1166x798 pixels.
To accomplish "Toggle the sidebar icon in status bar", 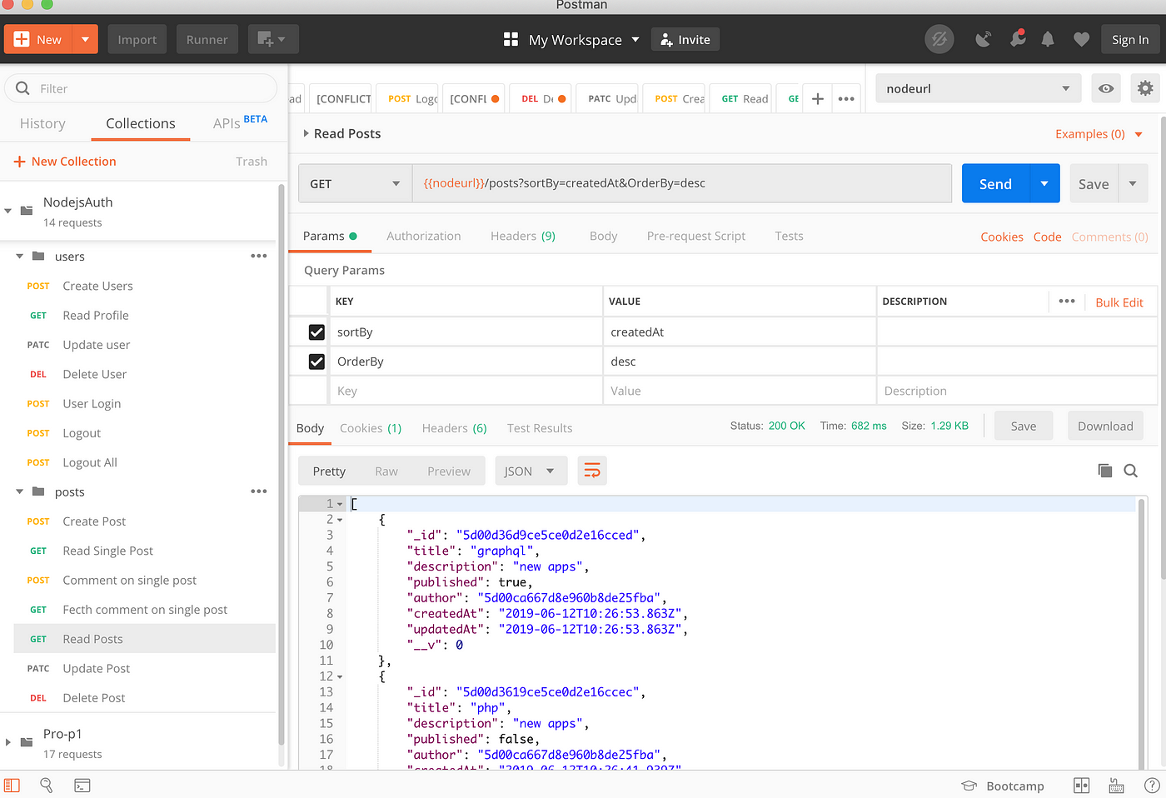I will pyautogui.click(x=12, y=785).
